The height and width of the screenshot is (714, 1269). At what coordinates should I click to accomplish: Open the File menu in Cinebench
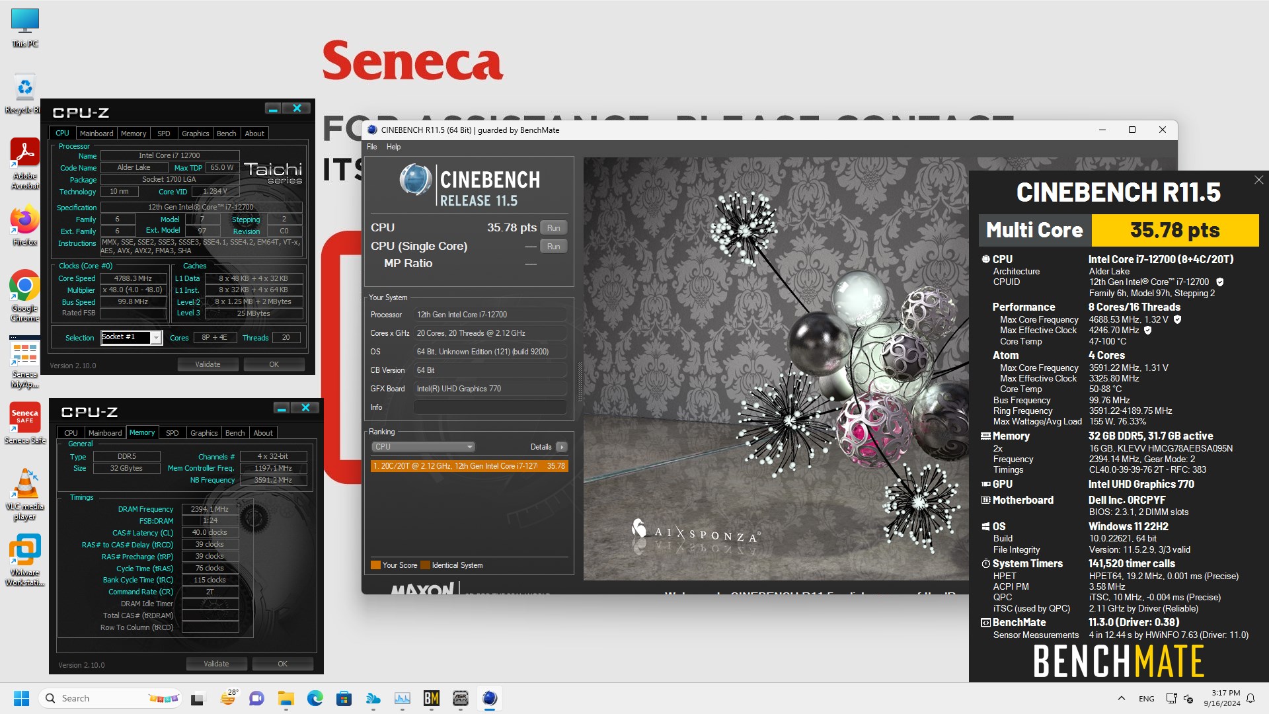tap(372, 147)
